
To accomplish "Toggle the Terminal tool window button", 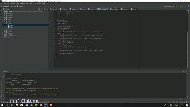I will click(6, 100).
